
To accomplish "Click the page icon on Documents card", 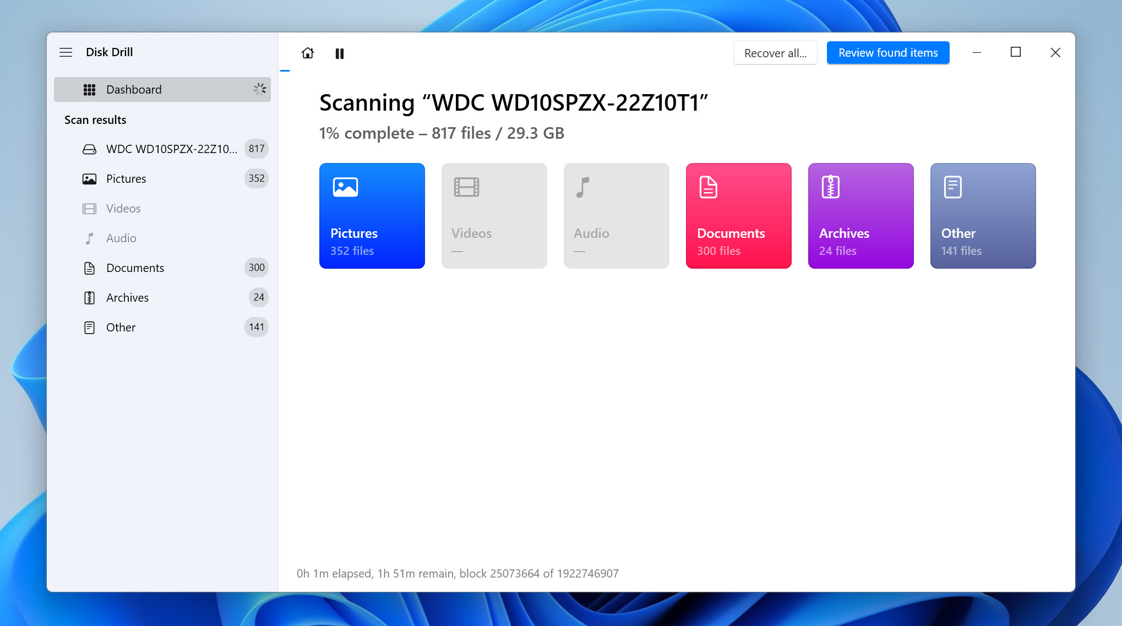I will [708, 187].
